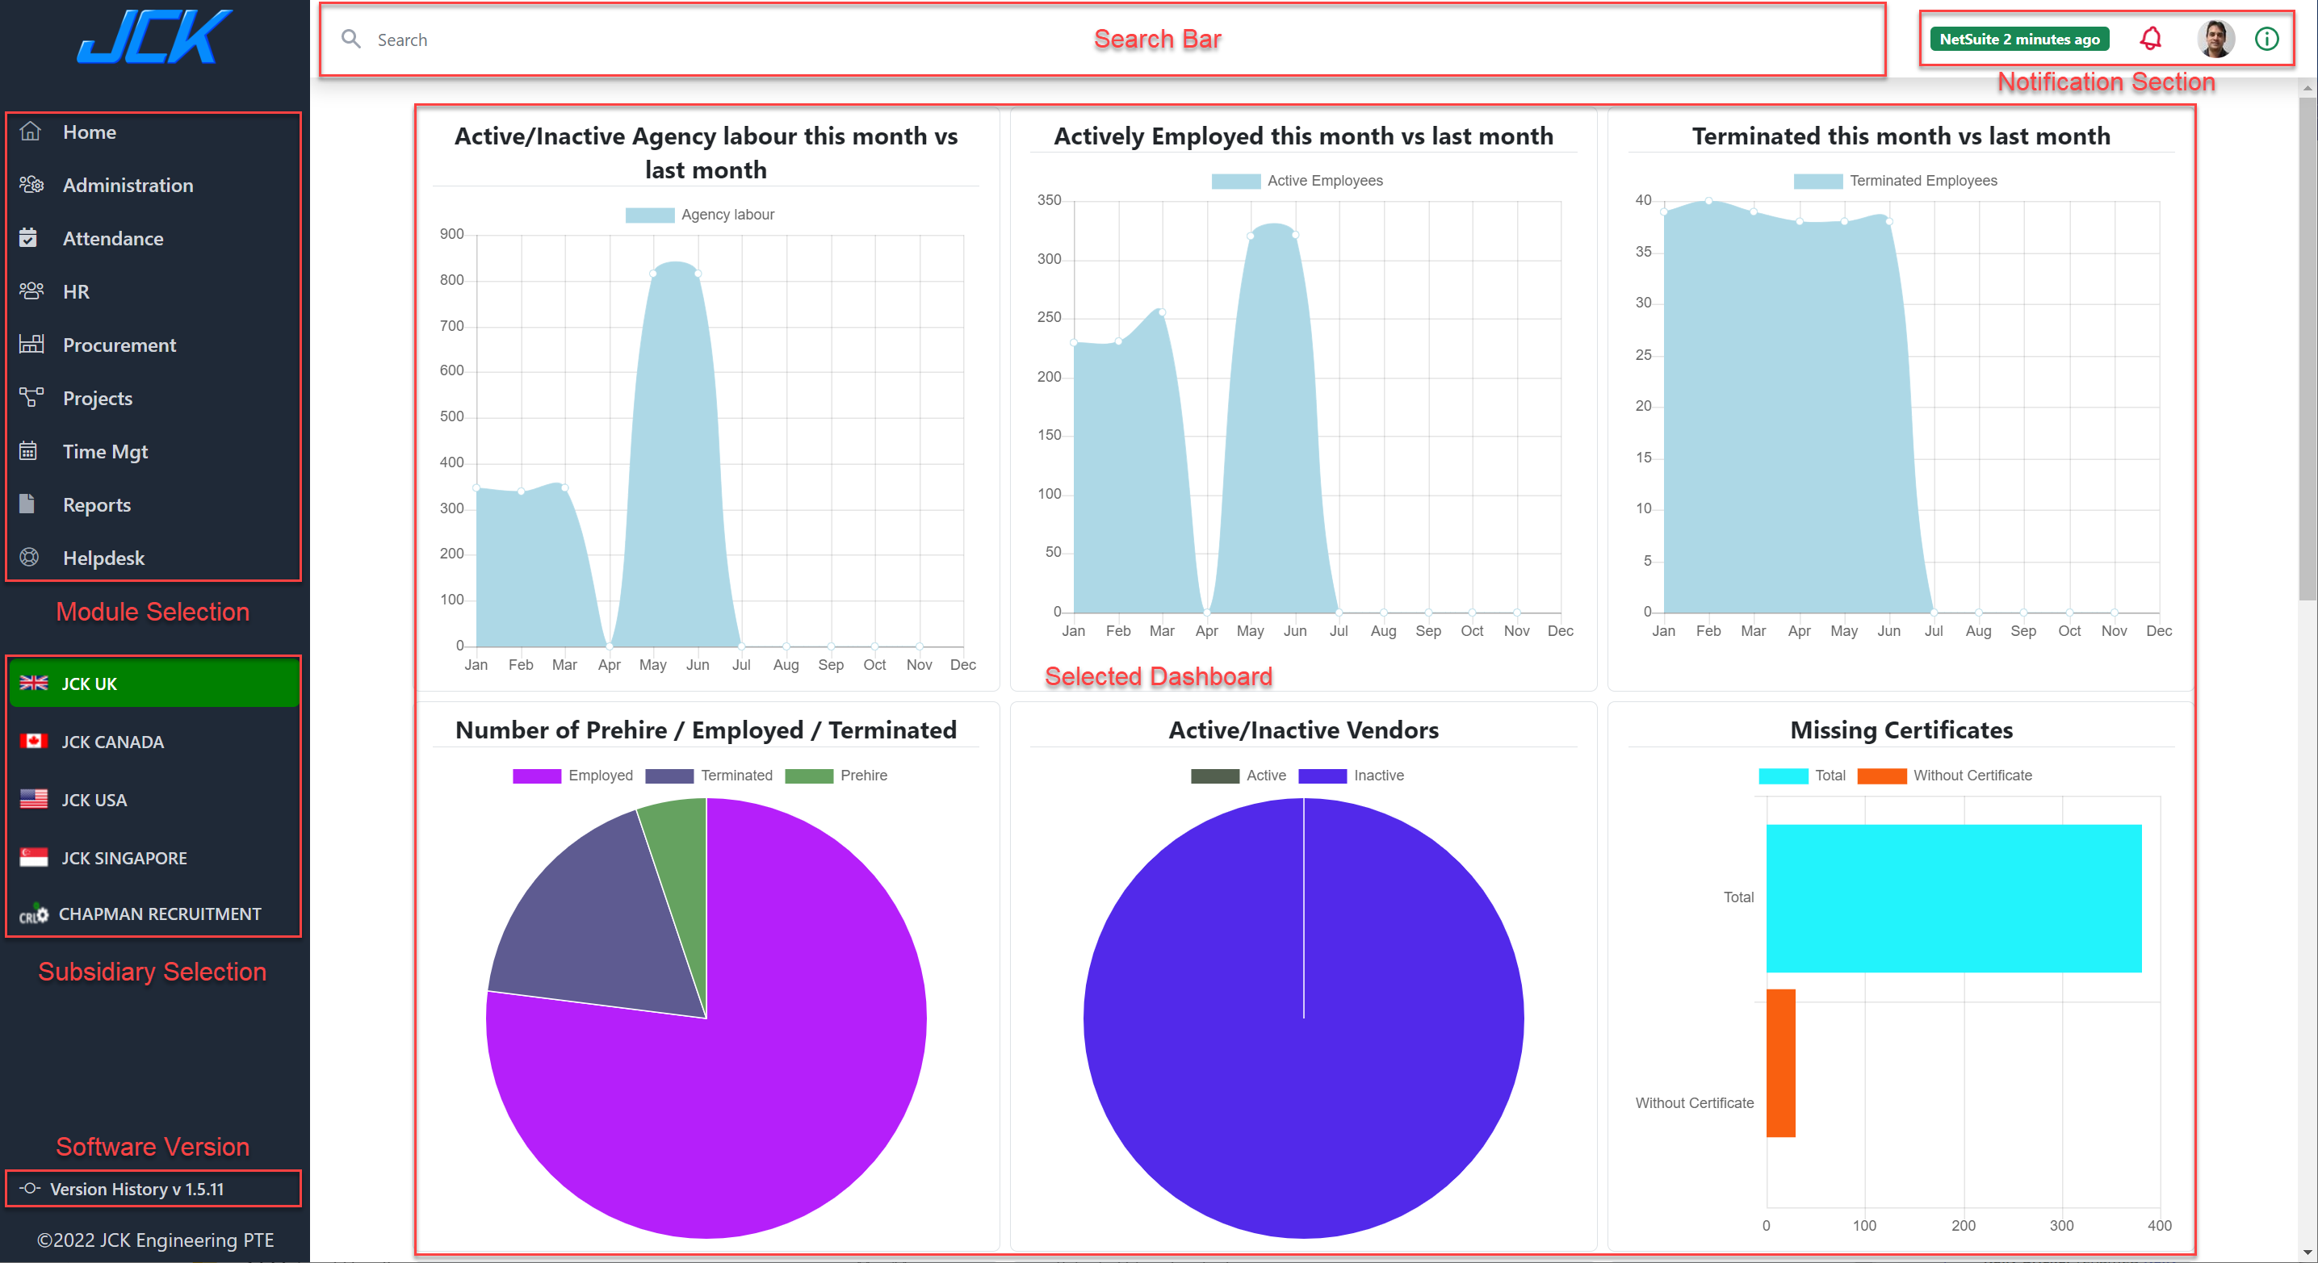Toggle the Terminated pie legend item
This screenshot has height=1263, width=2318.
tap(708, 776)
